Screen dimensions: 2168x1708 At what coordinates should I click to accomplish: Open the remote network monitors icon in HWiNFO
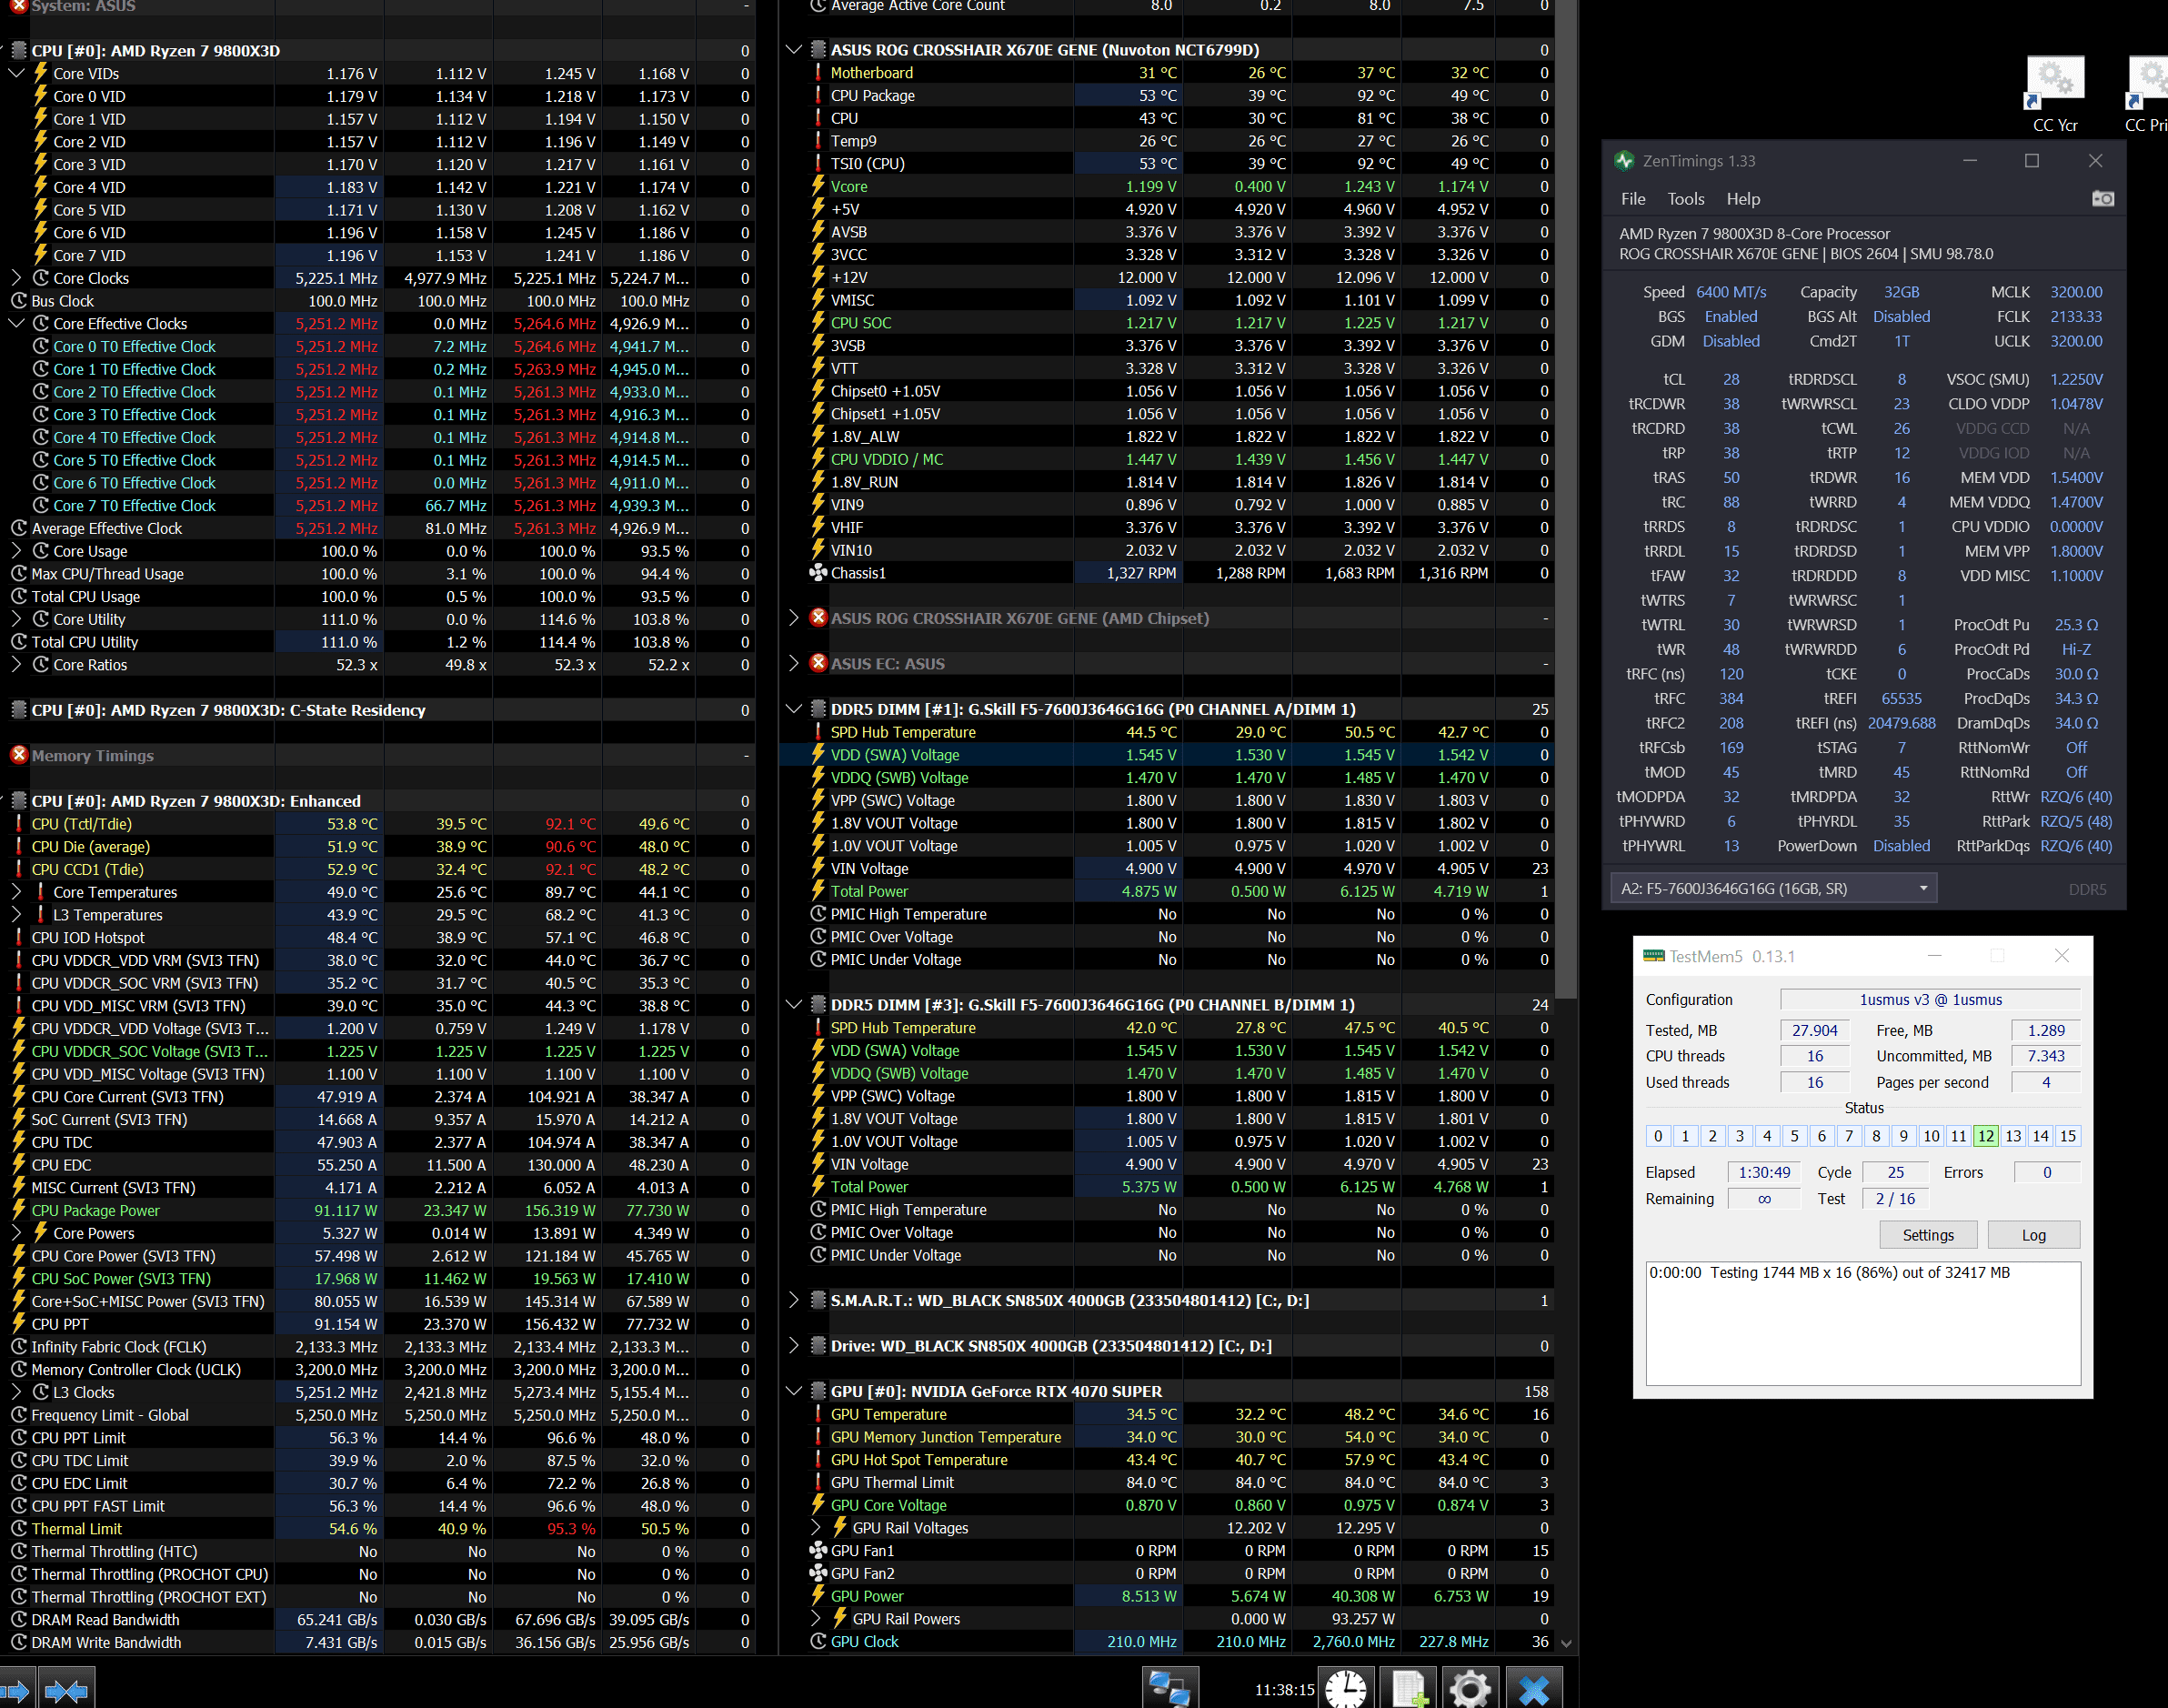click(1170, 1689)
